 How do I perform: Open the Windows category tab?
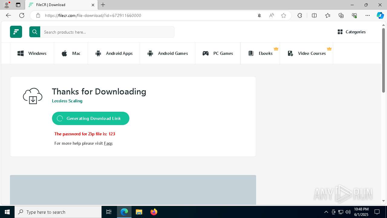tap(32, 53)
